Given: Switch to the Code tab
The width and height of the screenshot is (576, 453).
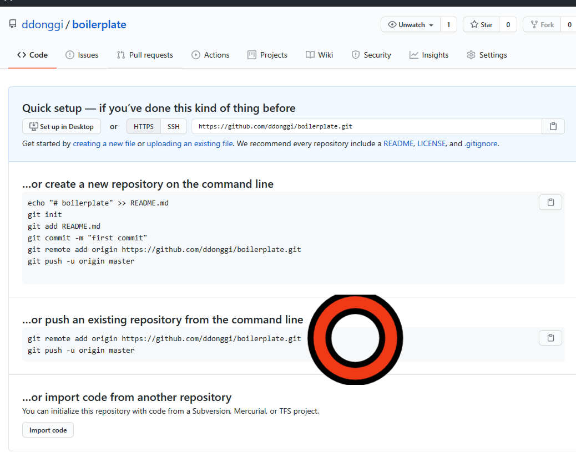Looking at the screenshot, I should [32, 55].
